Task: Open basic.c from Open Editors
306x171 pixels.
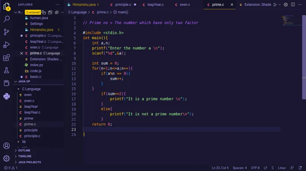Action: click(36, 77)
